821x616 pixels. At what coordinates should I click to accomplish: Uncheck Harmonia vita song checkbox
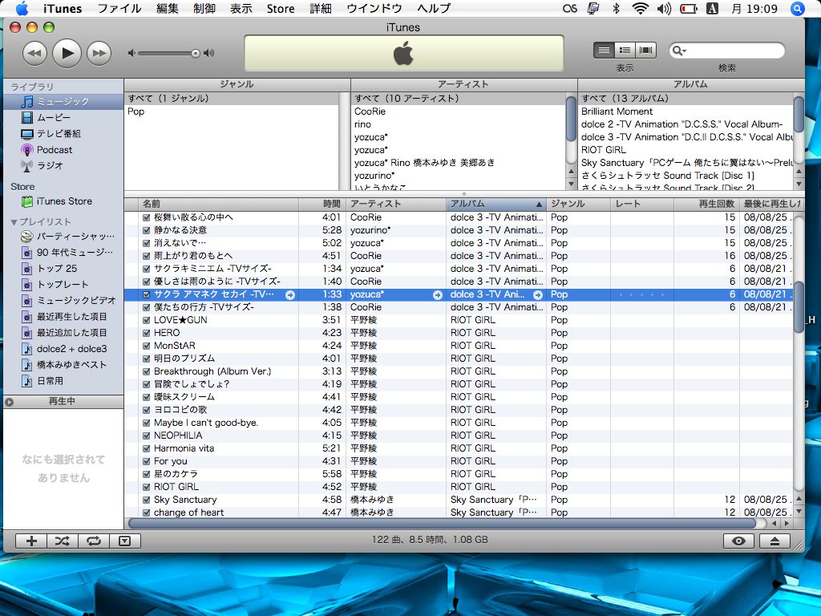pos(147,448)
